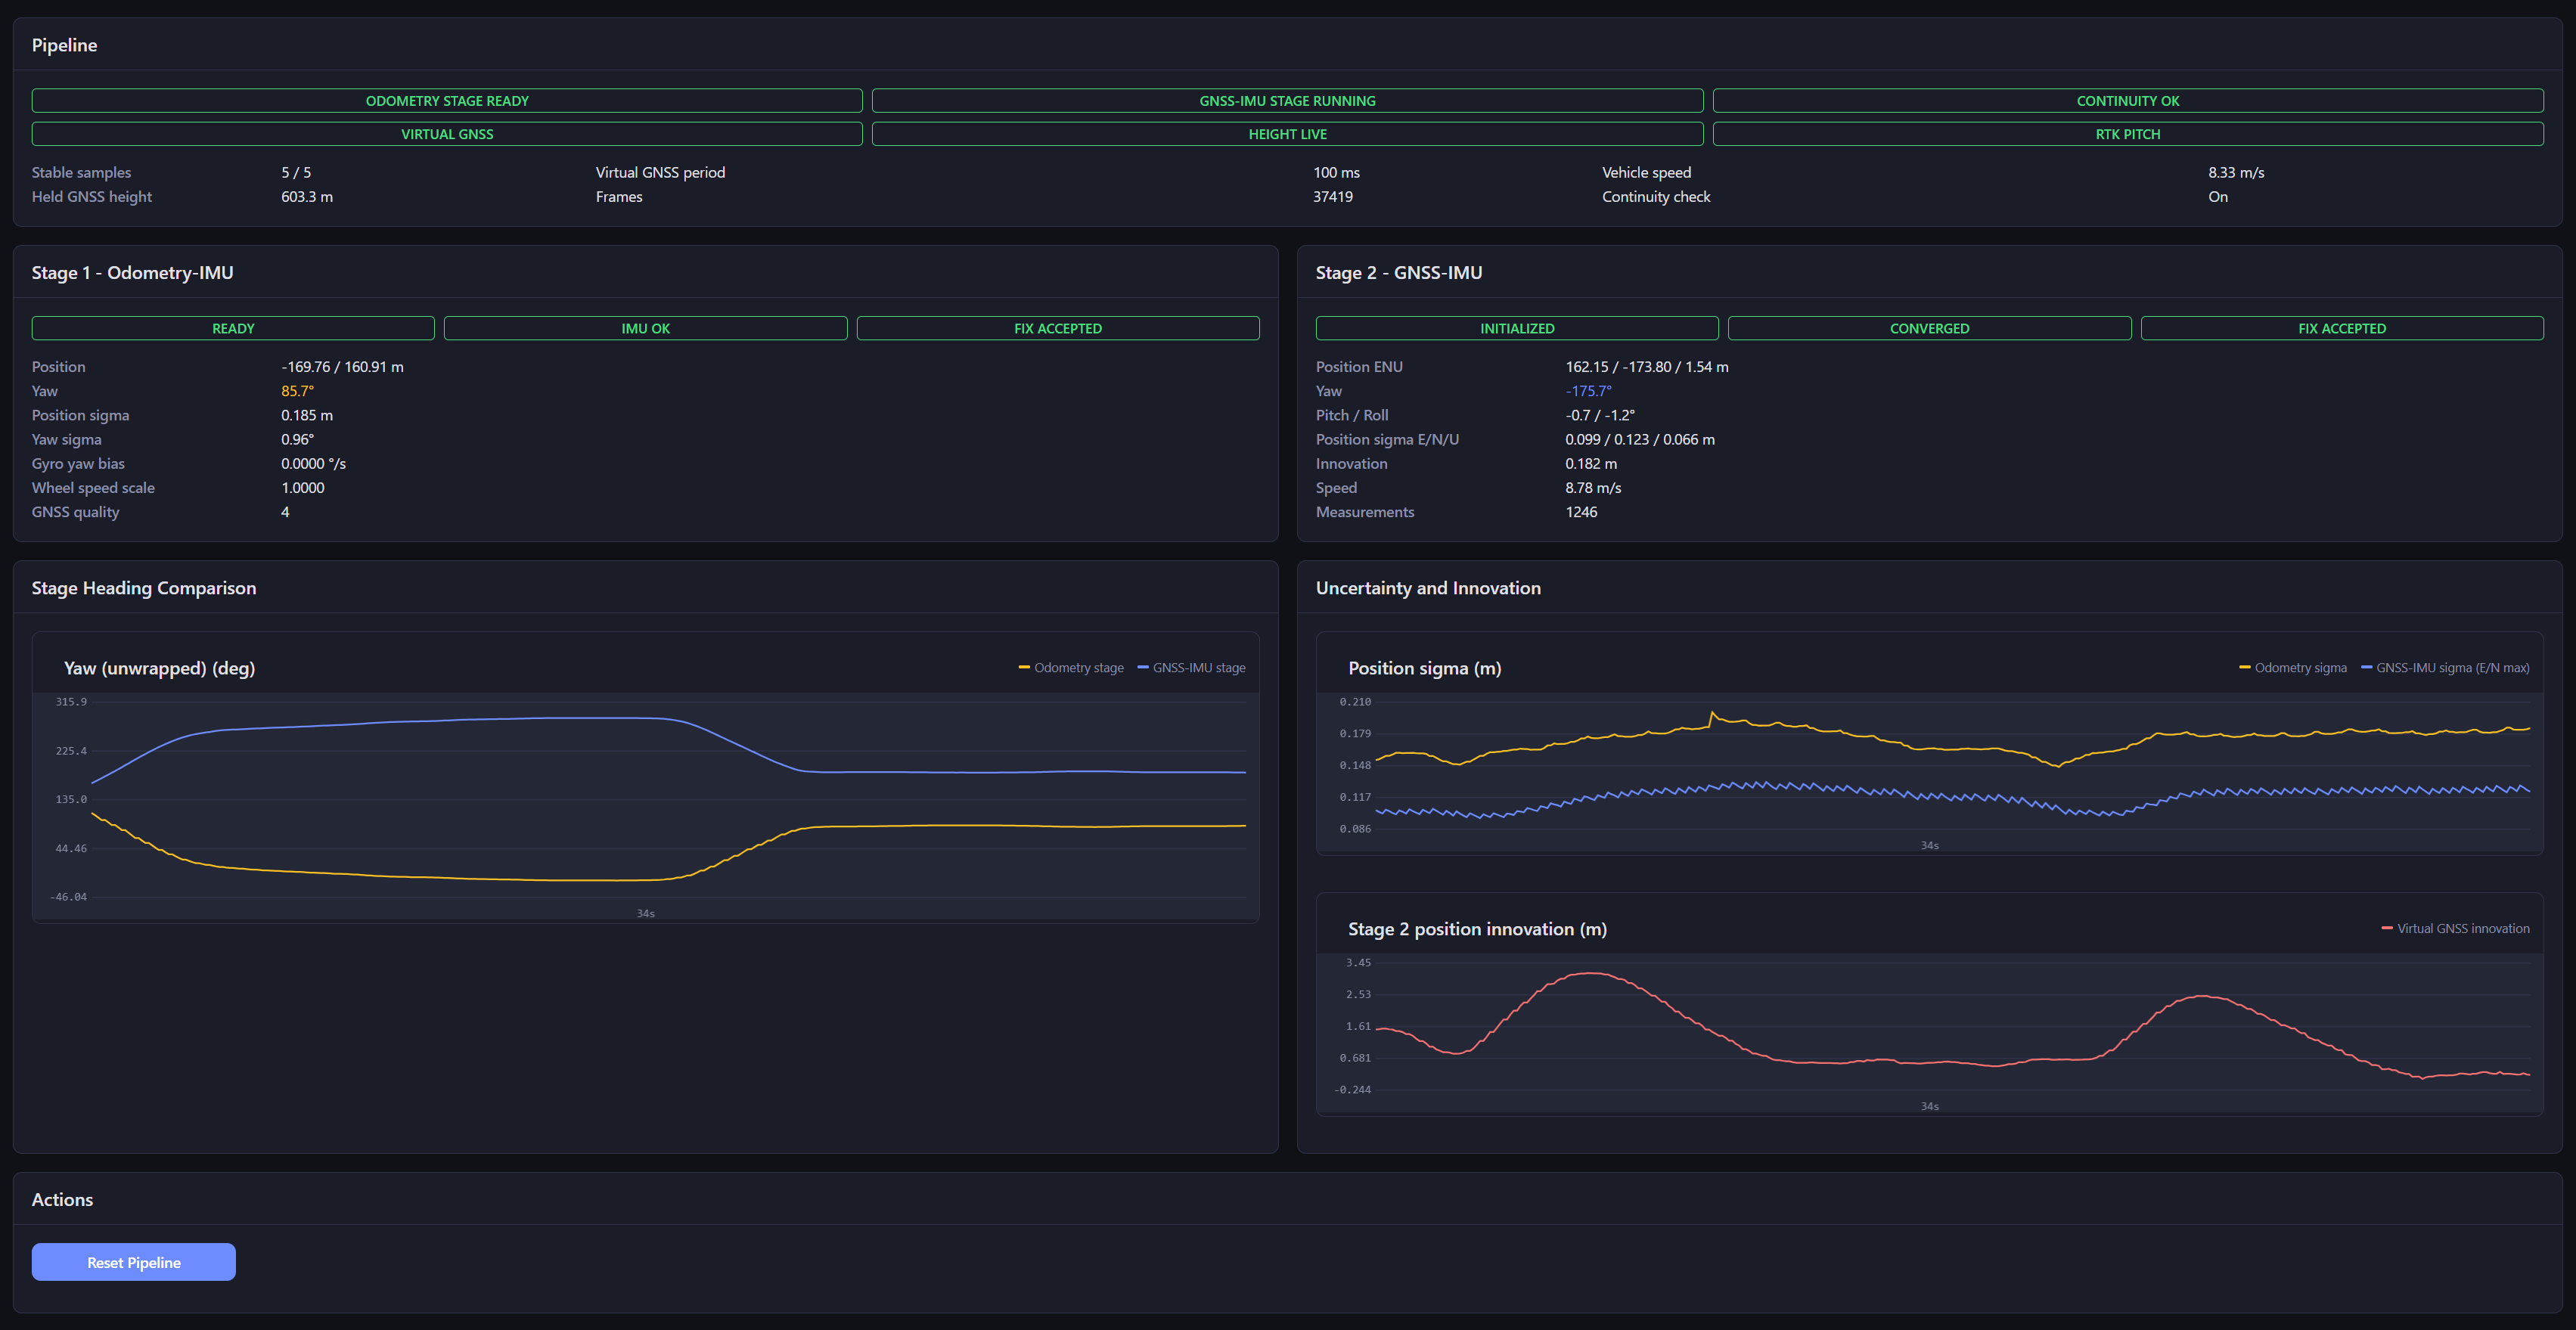Select Held GNSS height value 603.3 m
2576x1330 pixels.
point(307,197)
